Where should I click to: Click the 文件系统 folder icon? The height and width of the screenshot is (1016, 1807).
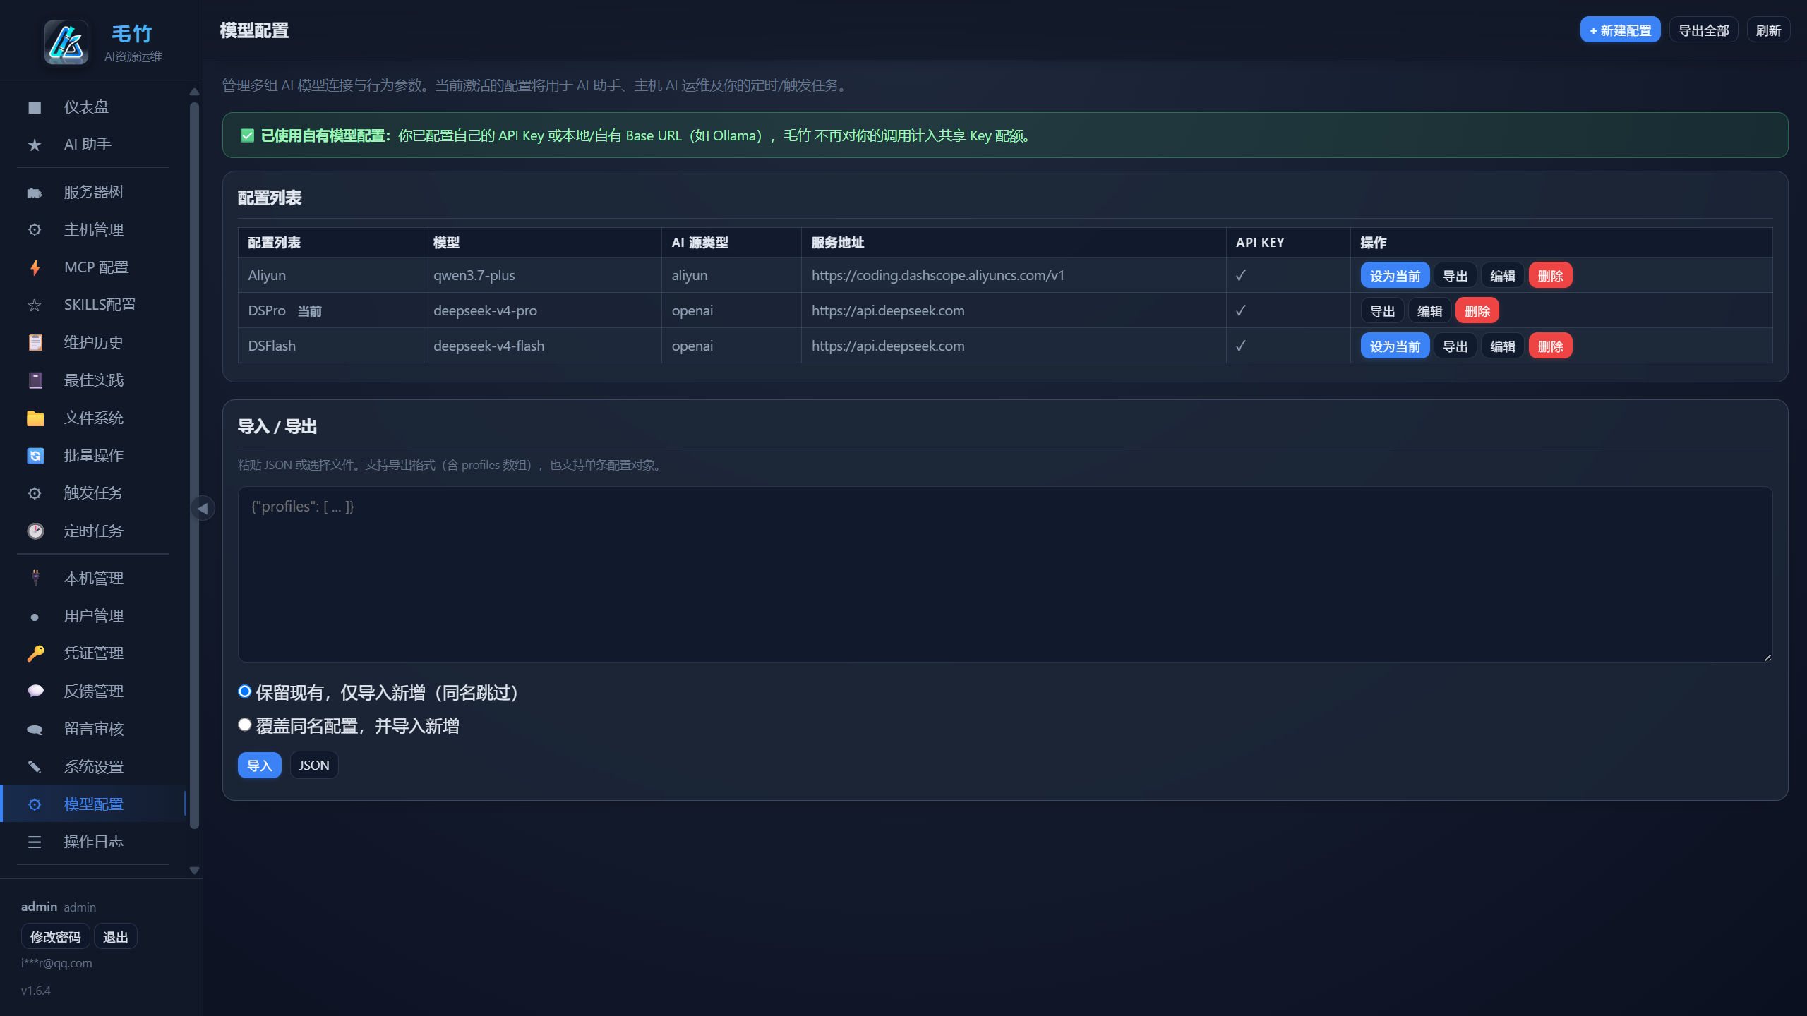[x=35, y=418]
